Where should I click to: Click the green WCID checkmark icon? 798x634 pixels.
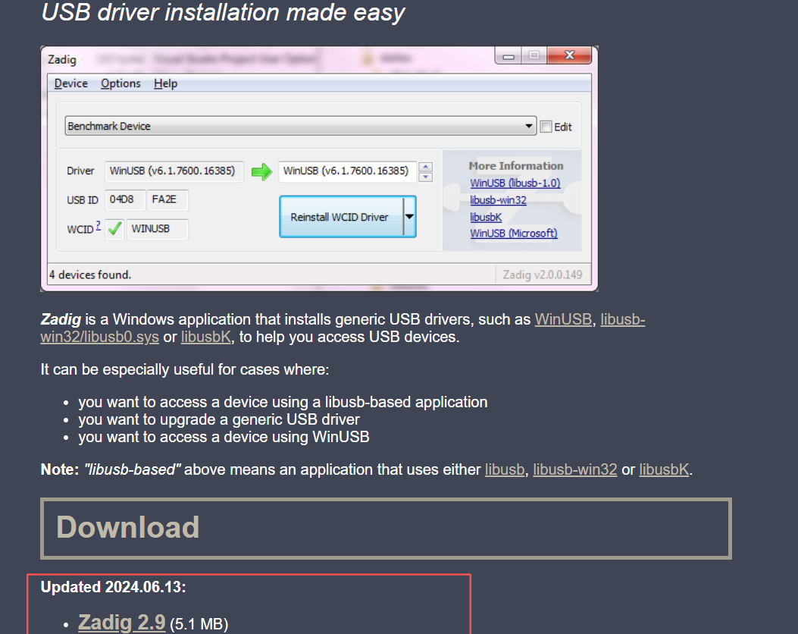(x=115, y=228)
